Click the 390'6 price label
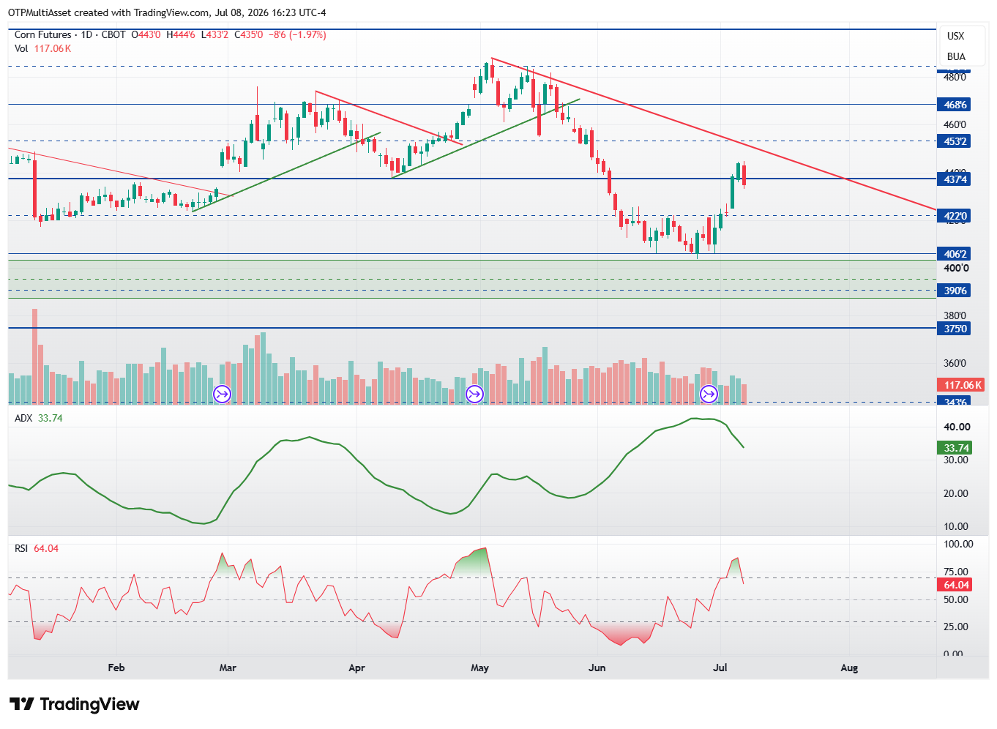Viewport: 997px width, 729px height. pos(954,291)
